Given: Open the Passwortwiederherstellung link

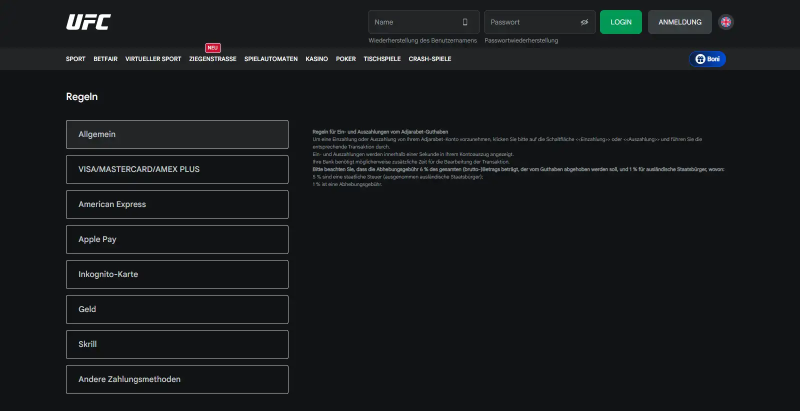Looking at the screenshot, I should (x=521, y=40).
